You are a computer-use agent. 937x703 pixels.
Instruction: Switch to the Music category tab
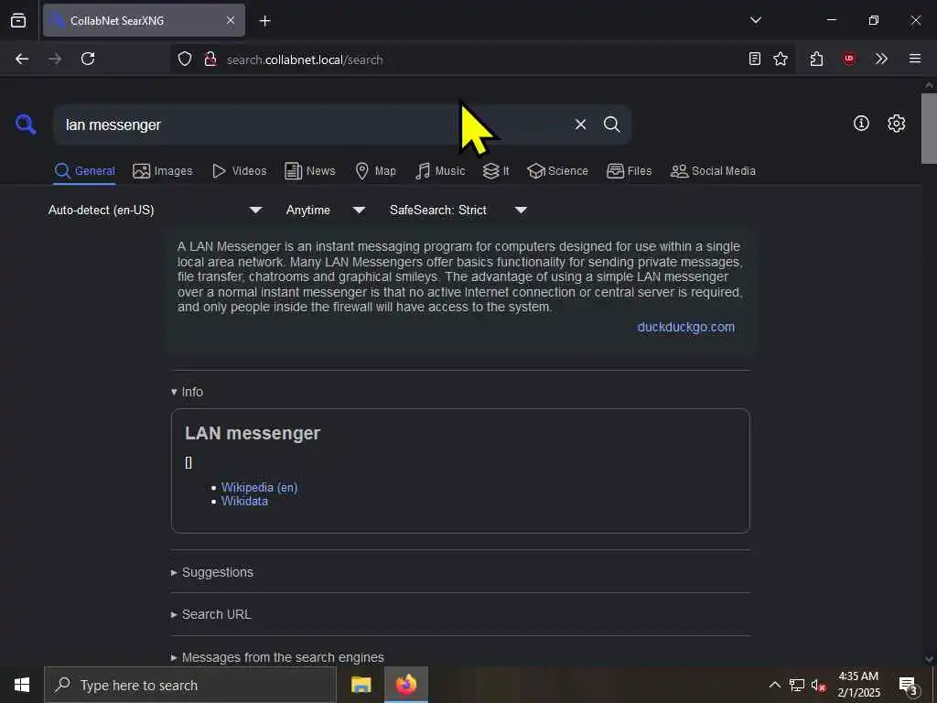coord(440,171)
